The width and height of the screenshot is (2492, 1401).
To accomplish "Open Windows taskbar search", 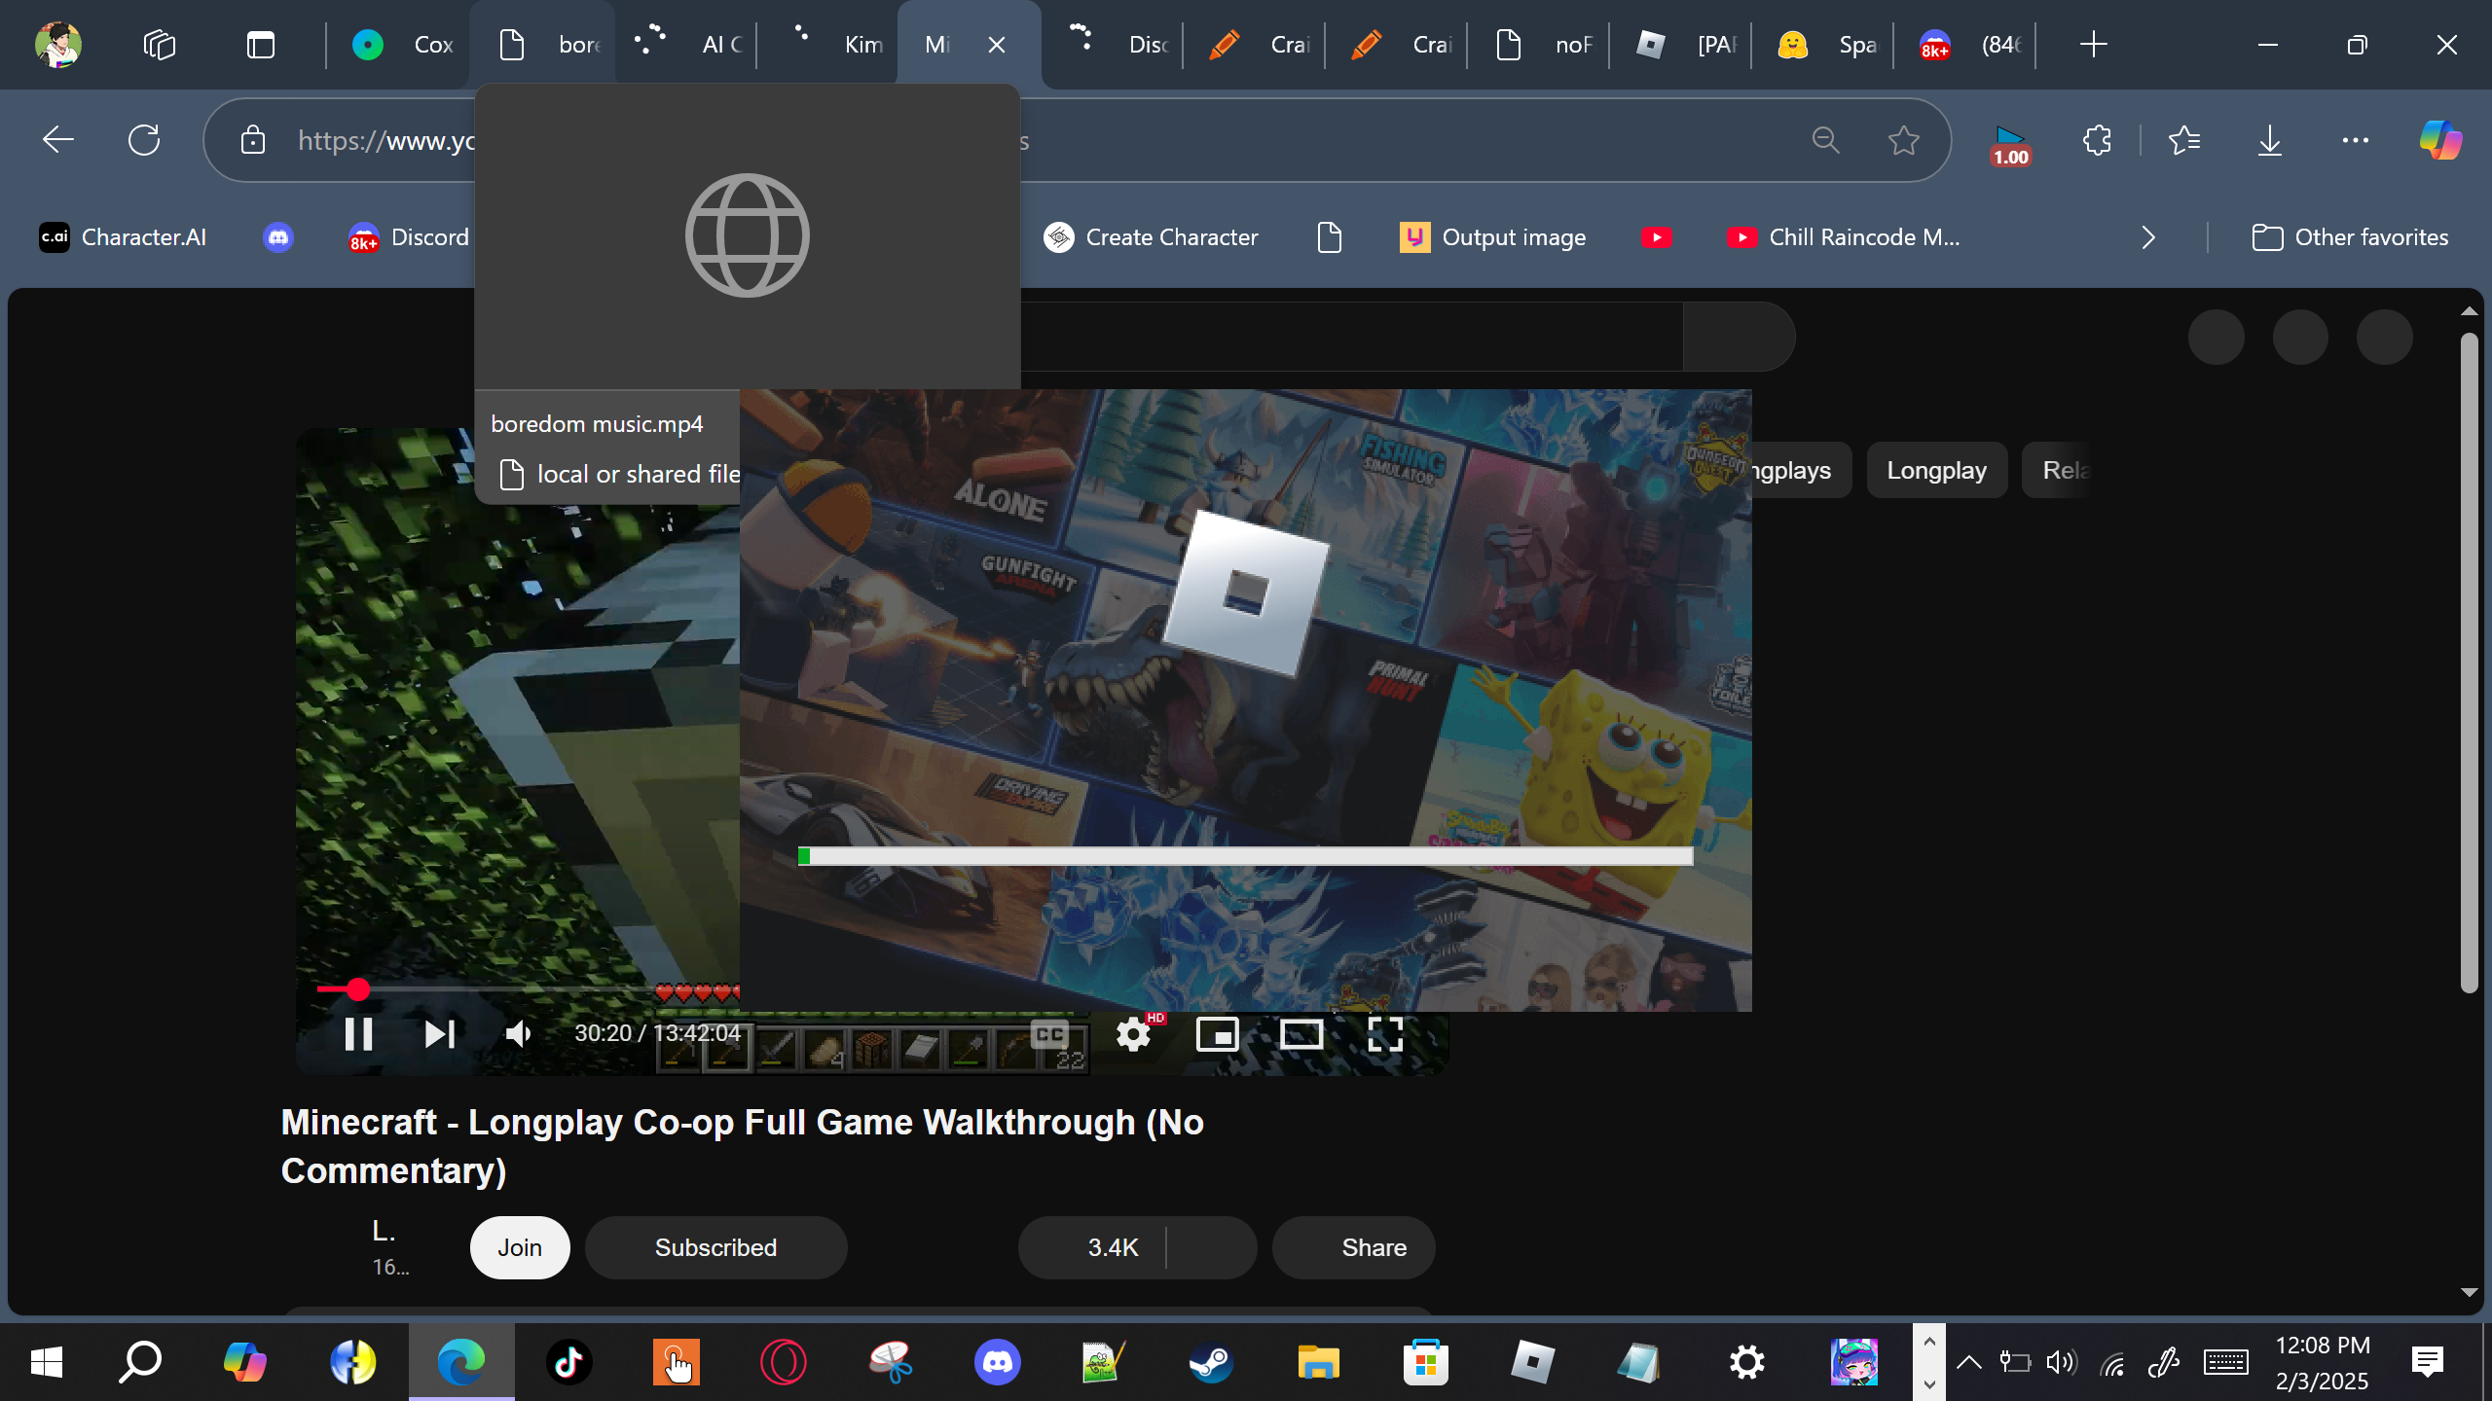I will pyautogui.click(x=140, y=1362).
